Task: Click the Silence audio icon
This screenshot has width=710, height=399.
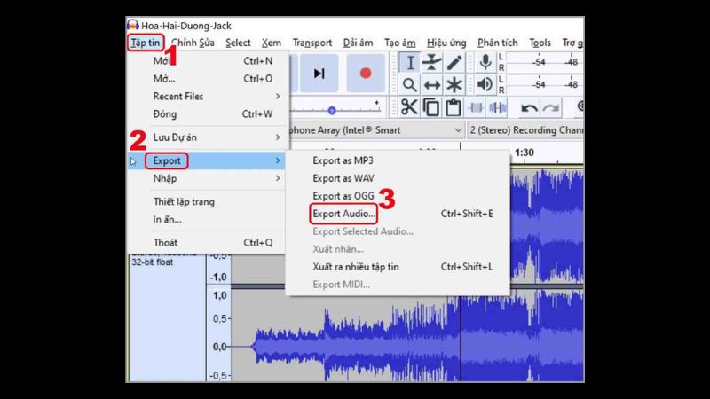Action: click(498, 107)
